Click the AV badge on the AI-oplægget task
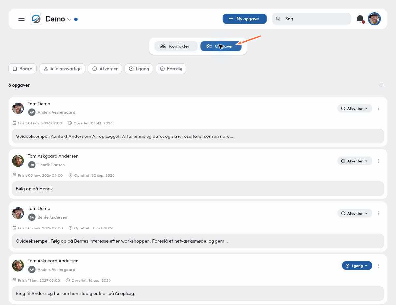396x305 pixels. (32, 112)
